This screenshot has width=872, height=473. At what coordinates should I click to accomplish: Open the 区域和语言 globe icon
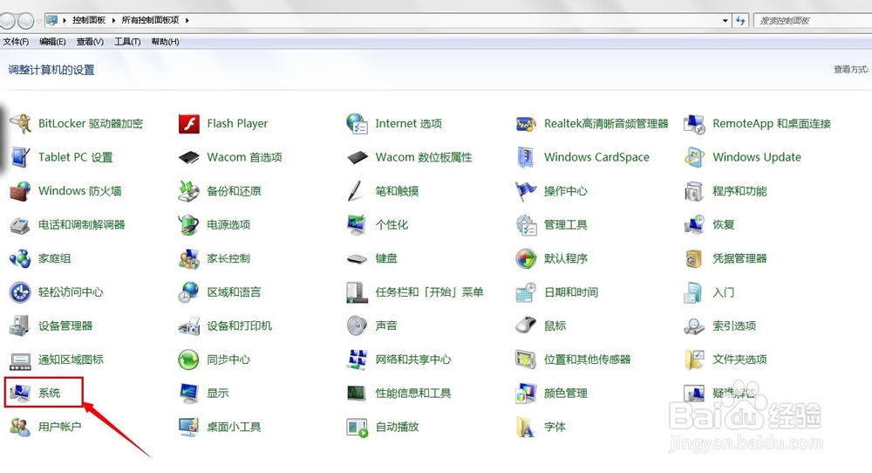189,292
